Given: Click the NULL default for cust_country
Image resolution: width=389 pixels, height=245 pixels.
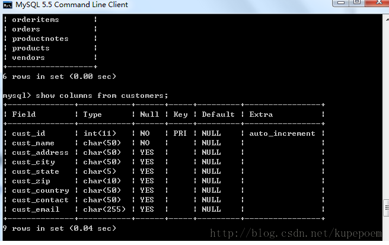Looking at the screenshot, I should tap(211, 190).
